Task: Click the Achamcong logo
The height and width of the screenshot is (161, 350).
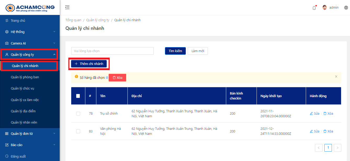Action: point(30,8)
